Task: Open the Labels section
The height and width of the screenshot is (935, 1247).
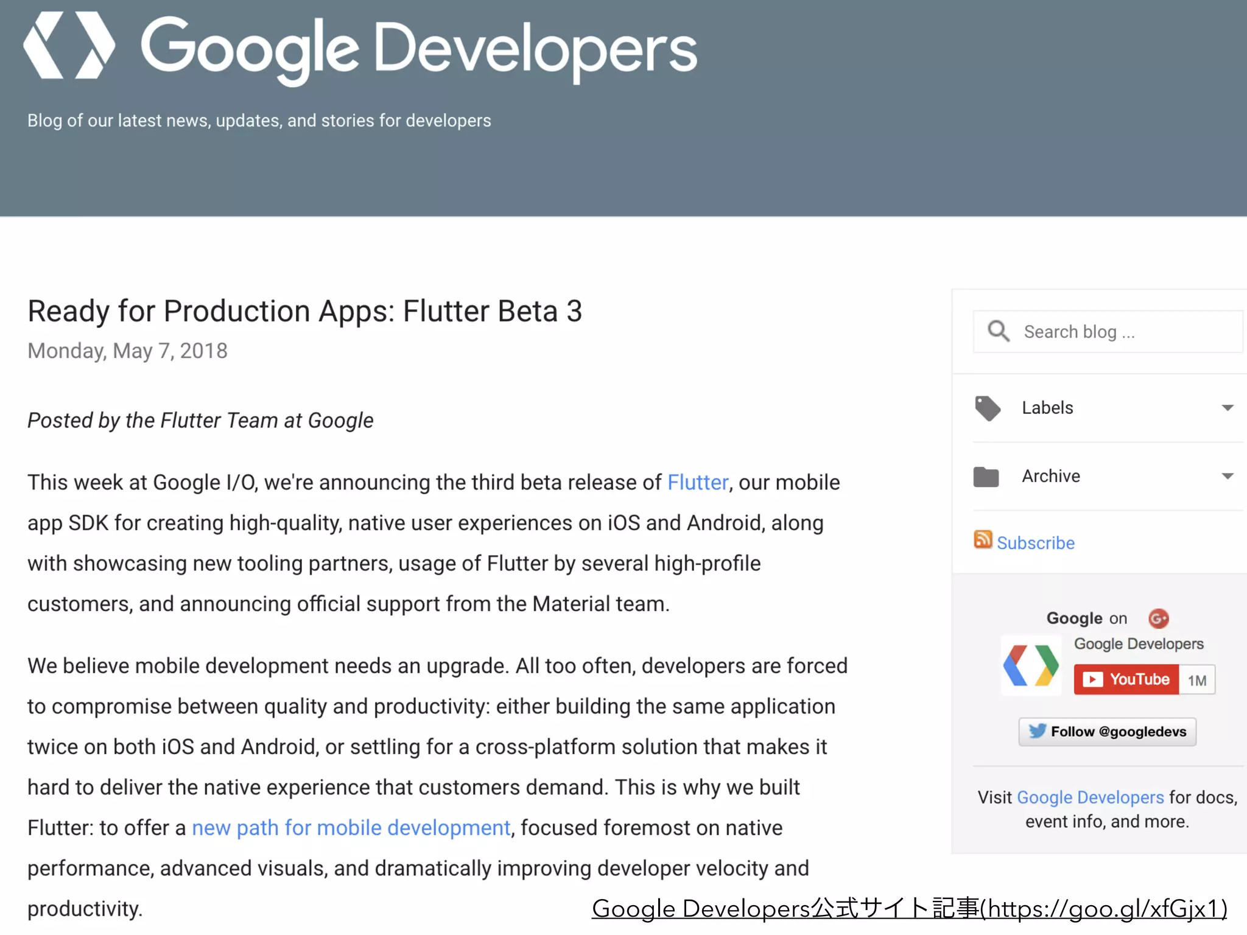Action: (x=1108, y=408)
